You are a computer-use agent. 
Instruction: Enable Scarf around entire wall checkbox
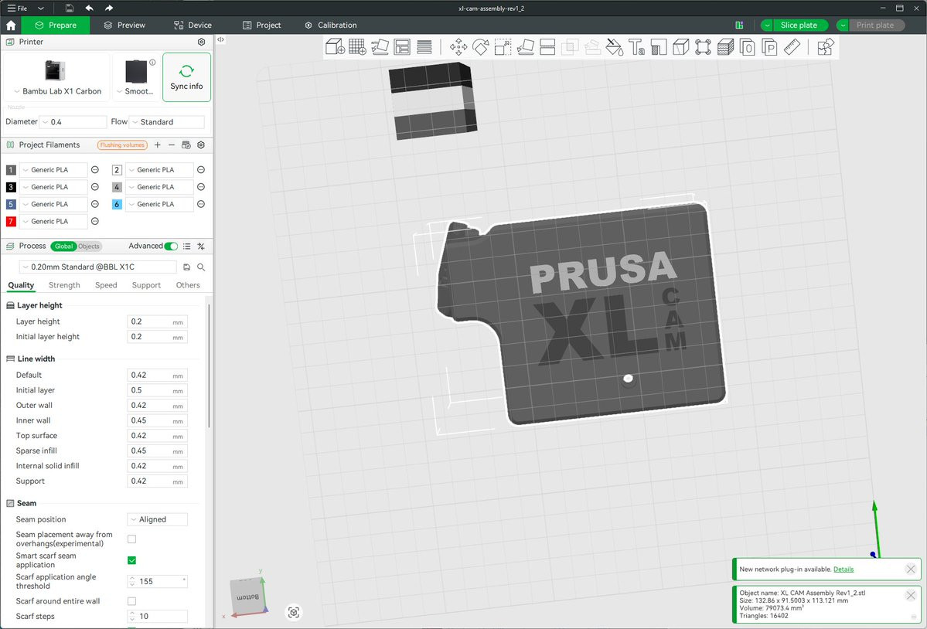coord(131,601)
